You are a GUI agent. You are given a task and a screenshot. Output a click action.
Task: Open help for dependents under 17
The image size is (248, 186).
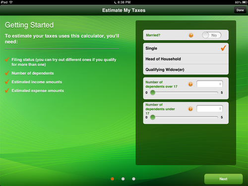point(190,109)
